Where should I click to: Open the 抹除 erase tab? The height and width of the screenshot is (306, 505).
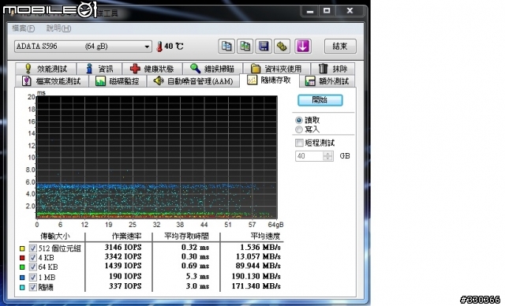tap(333, 69)
